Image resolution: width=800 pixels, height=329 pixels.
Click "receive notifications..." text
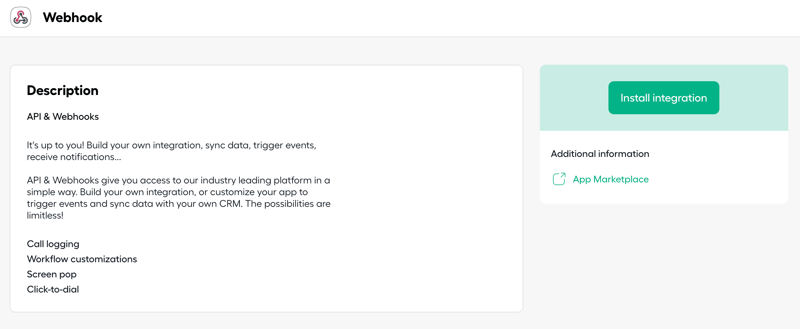[x=74, y=157]
